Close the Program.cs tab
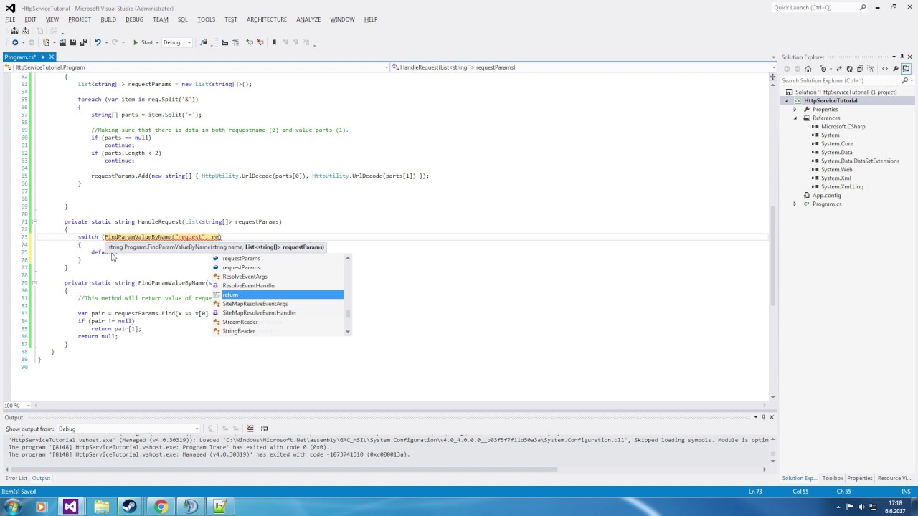This screenshot has height=516, width=918. (52, 57)
